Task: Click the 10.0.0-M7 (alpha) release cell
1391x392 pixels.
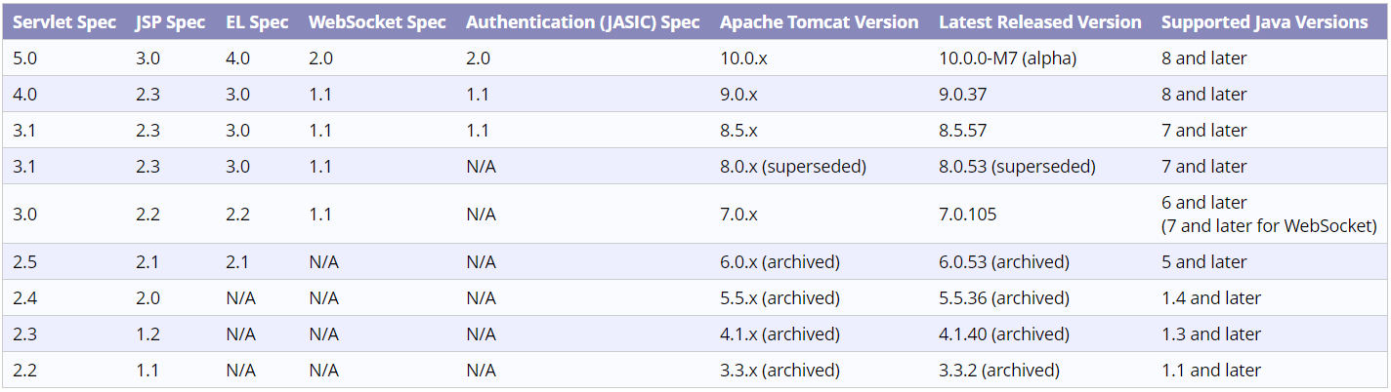Action: 1007,59
